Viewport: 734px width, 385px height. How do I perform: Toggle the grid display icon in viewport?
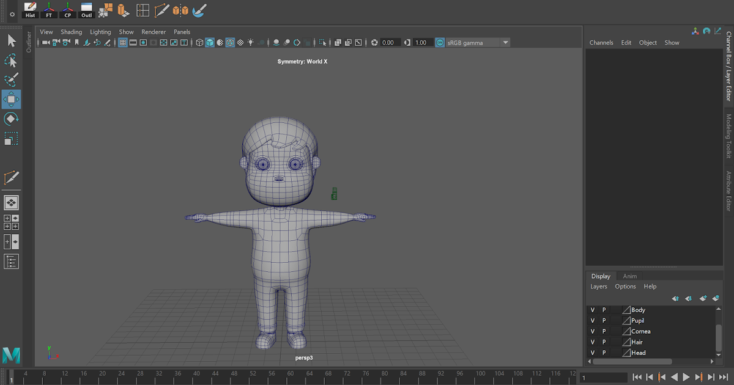[x=123, y=43]
